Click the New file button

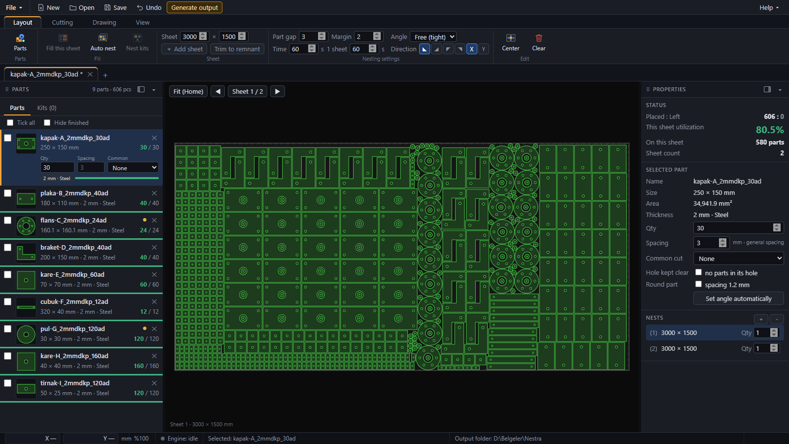coord(48,7)
